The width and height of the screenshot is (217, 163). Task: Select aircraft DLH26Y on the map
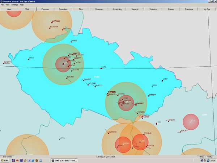pyautogui.click(x=4, y=63)
